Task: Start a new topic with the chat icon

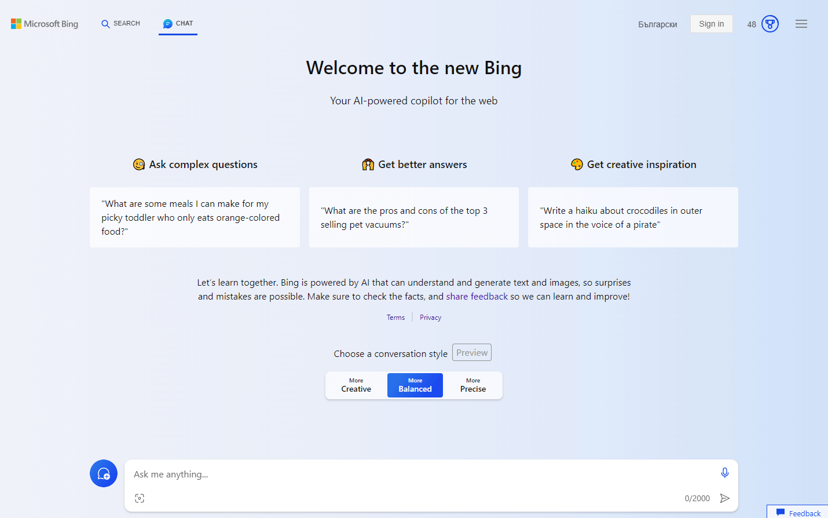Action: click(104, 473)
